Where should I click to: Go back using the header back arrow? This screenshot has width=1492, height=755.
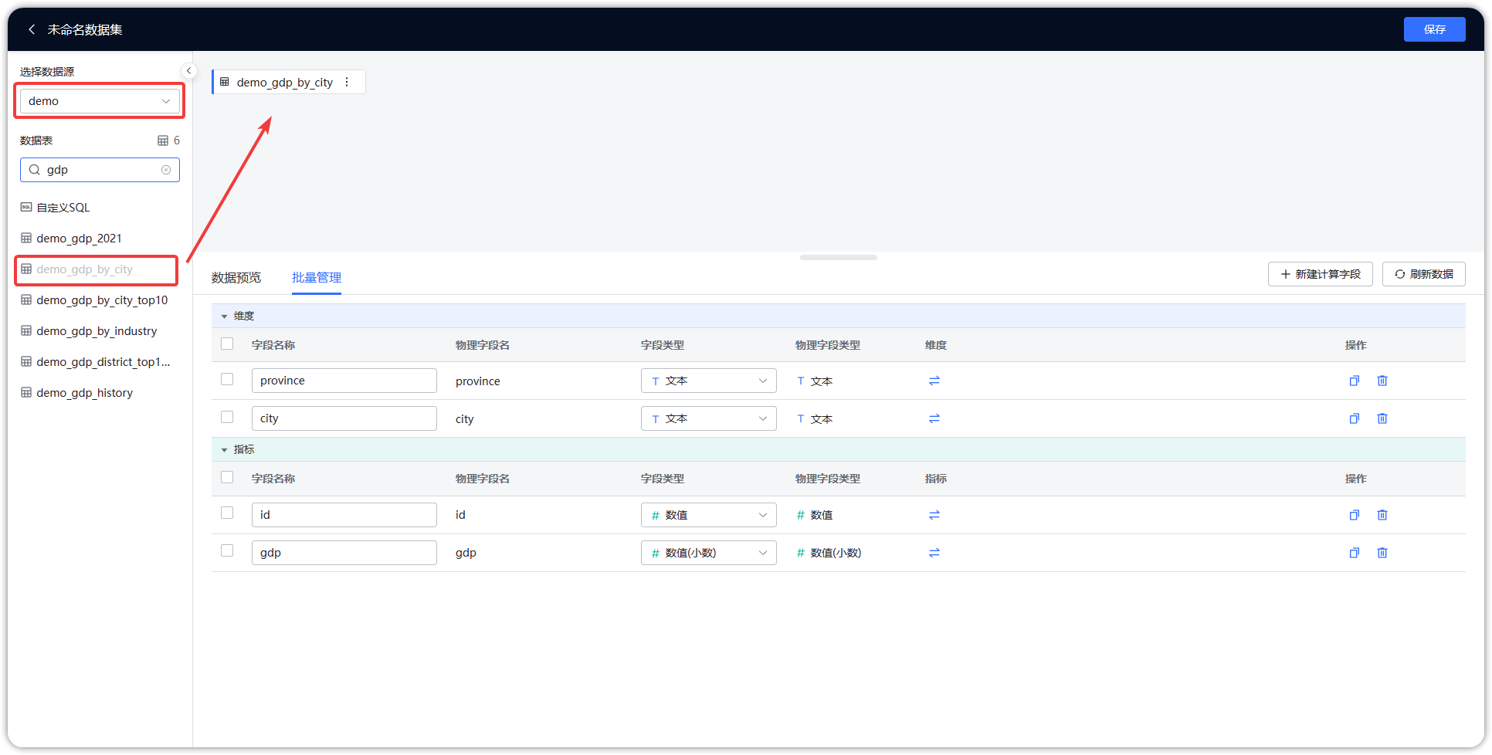point(32,29)
